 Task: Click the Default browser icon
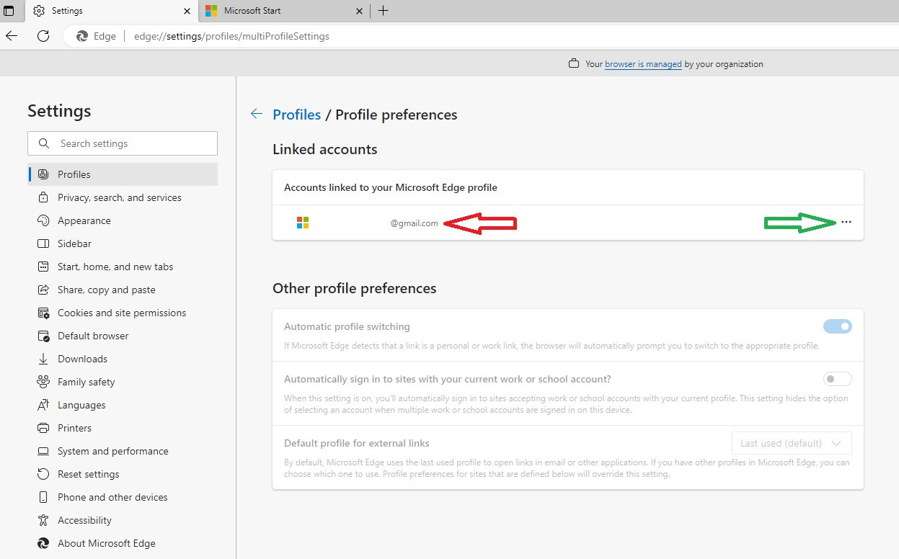[x=43, y=336]
